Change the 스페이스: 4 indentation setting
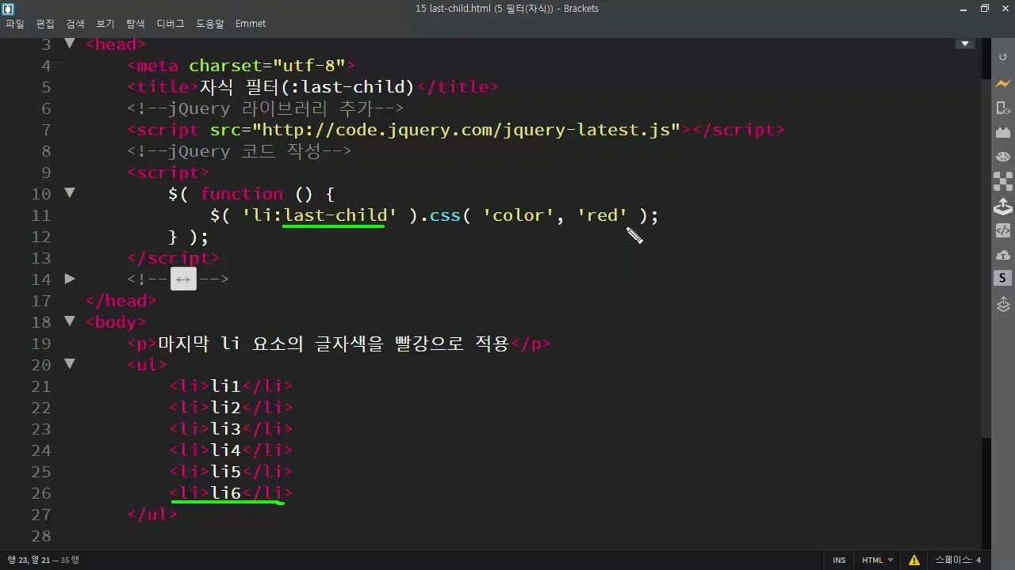 pyautogui.click(x=958, y=560)
